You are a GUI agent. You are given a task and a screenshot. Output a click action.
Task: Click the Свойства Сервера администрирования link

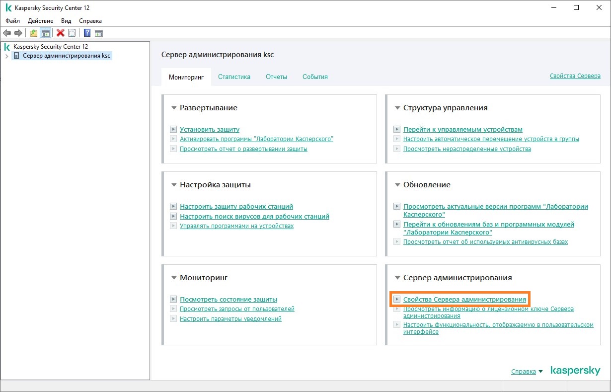coord(464,300)
